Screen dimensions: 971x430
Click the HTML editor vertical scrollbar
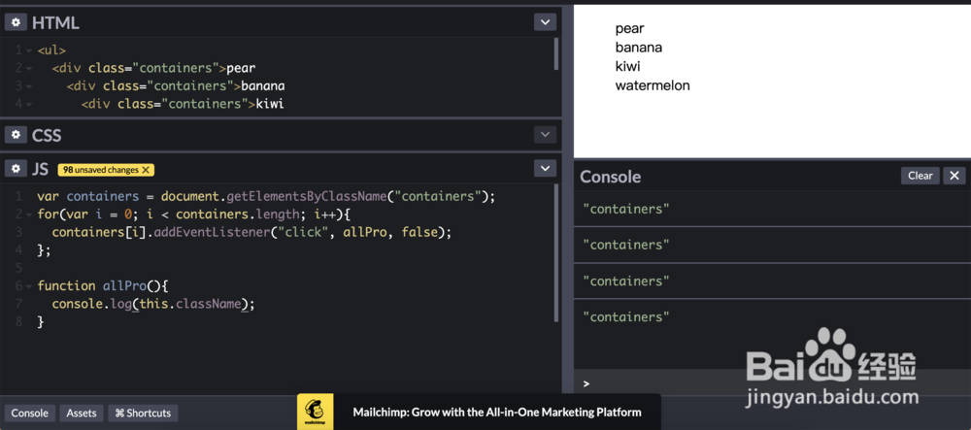[556, 54]
